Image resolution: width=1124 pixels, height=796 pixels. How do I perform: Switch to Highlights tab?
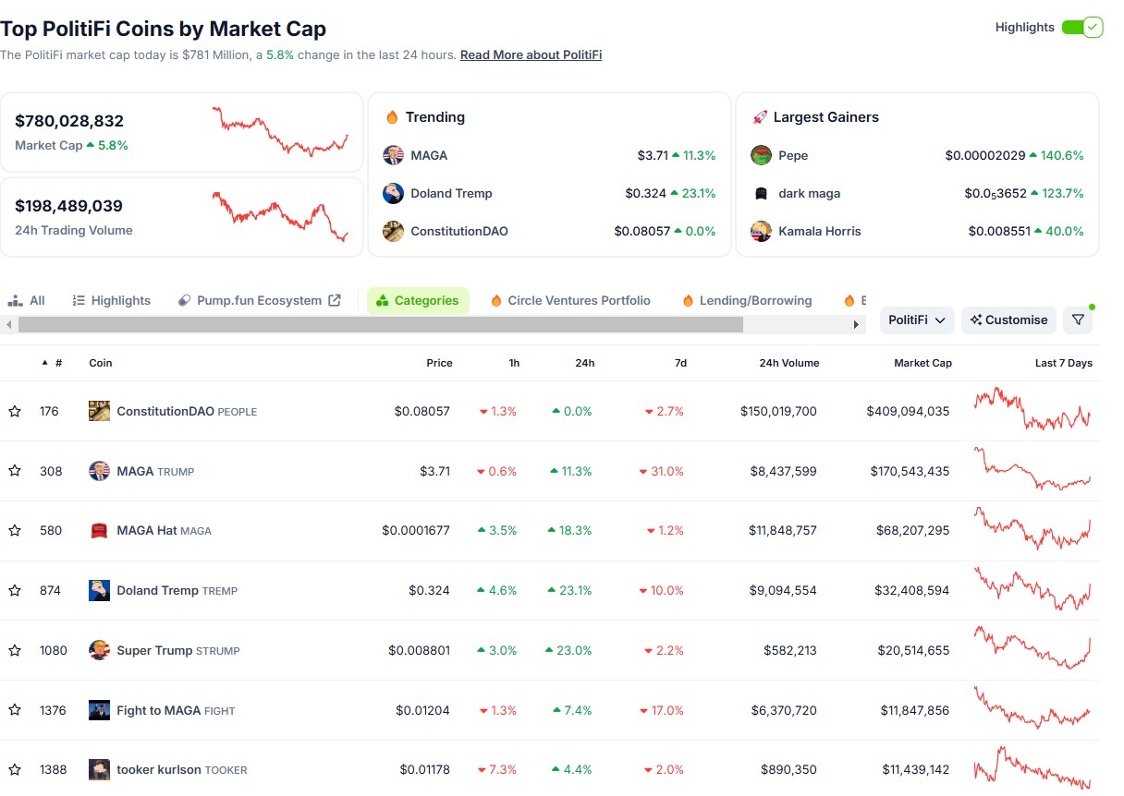coord(112,300)
